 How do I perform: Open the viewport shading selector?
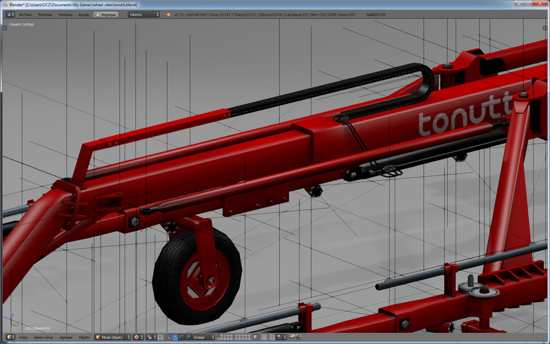point(138,337)
